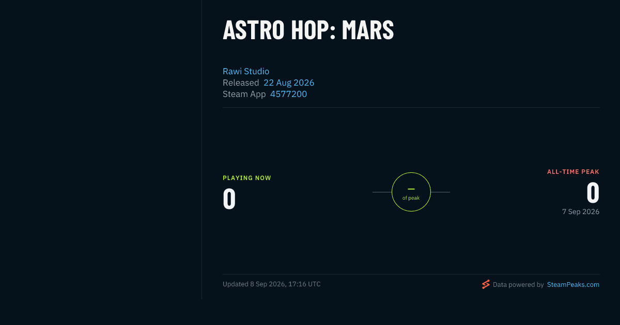
Task: Click the Playing Now count of 0
Action: tap(229, 199)
